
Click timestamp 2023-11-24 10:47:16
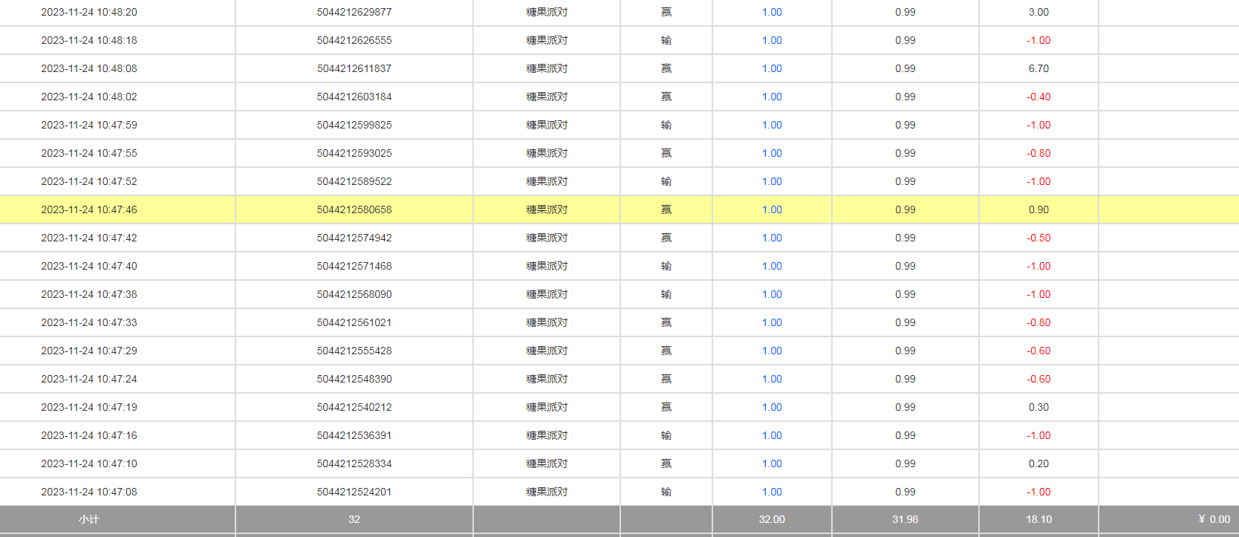tap(89, 435)
